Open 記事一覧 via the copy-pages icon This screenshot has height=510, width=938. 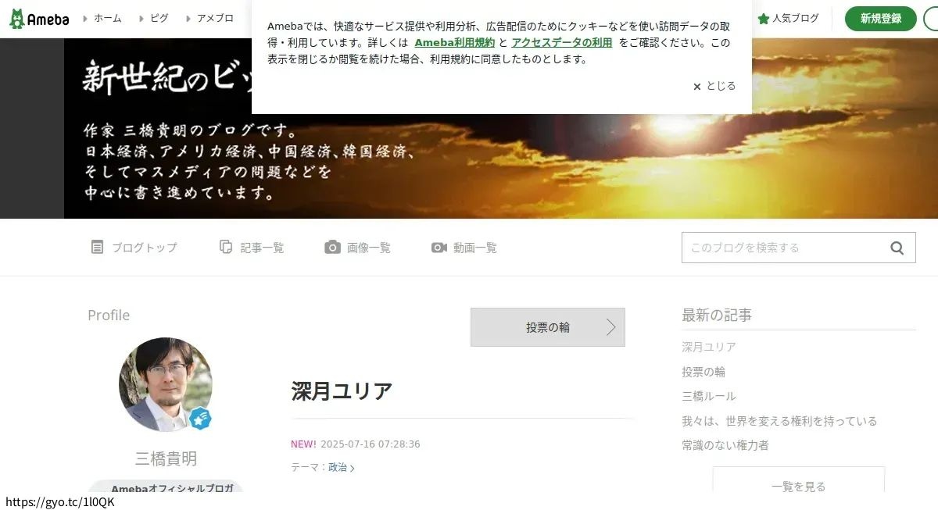tap(226, 248)
